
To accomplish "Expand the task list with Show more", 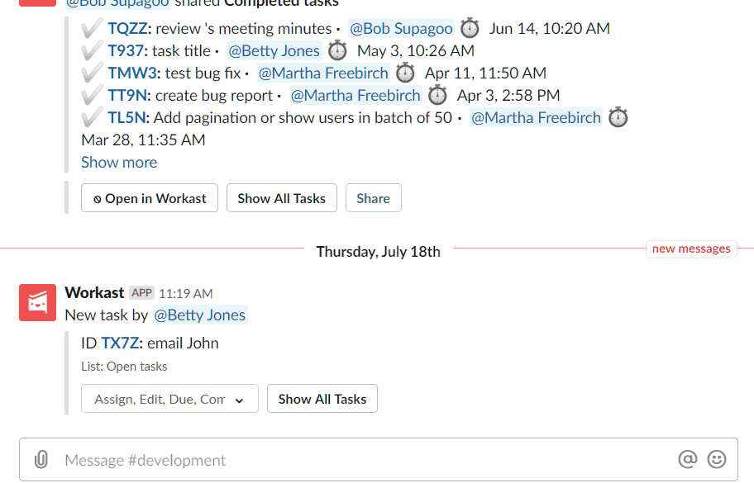I will 118,162.
